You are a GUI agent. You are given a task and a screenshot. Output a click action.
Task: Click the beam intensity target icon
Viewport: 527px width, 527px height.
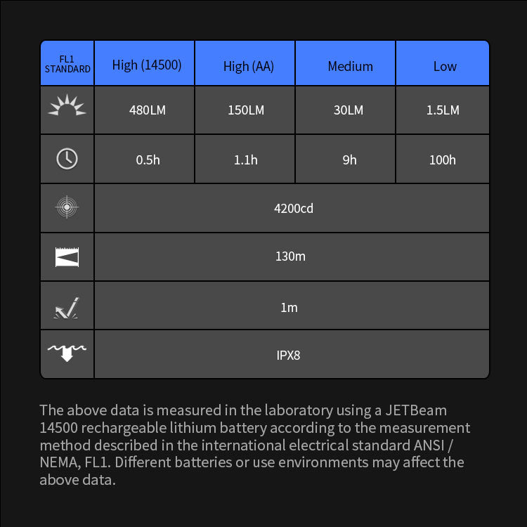point(67,208)
